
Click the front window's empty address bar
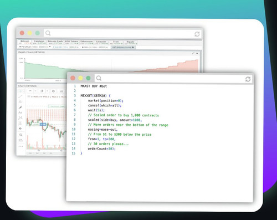point(173,79)
